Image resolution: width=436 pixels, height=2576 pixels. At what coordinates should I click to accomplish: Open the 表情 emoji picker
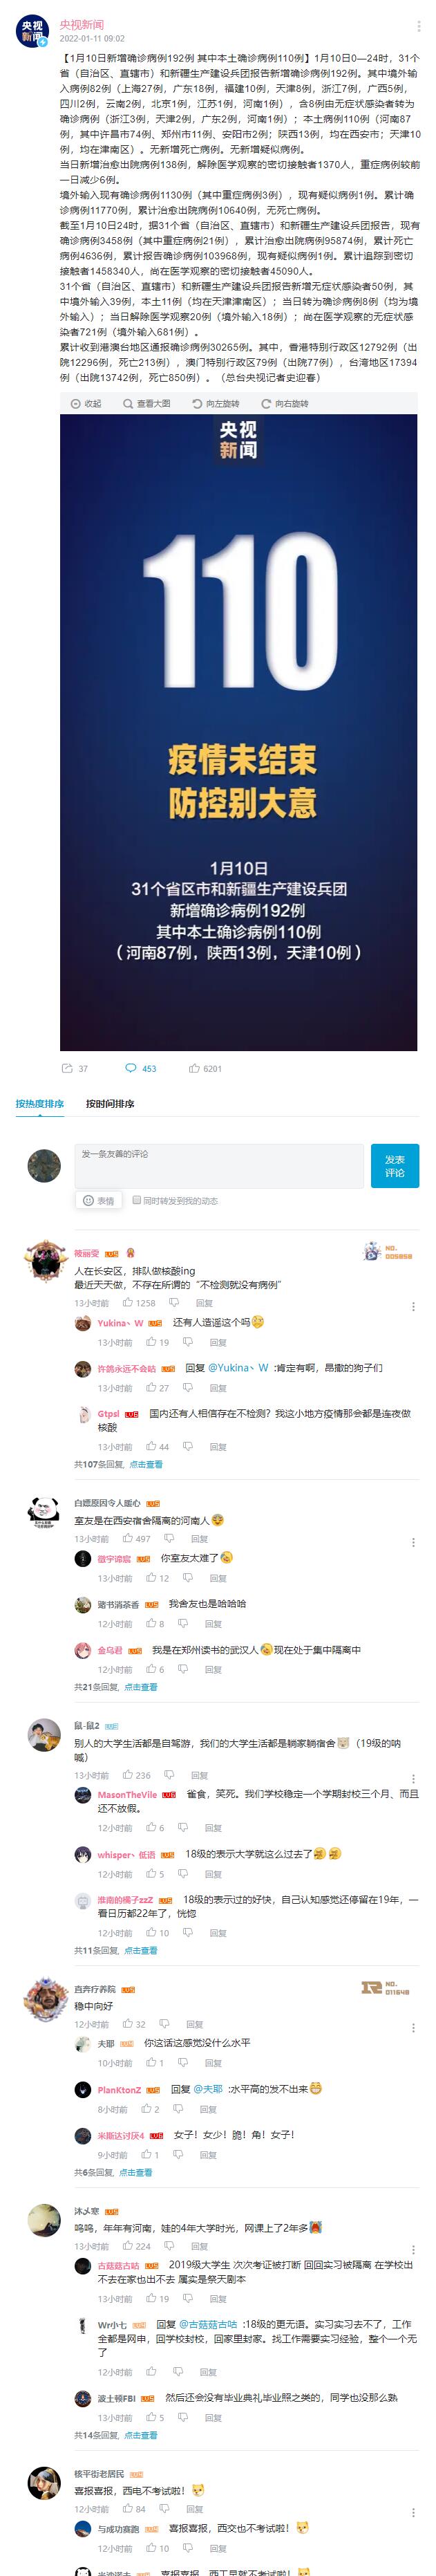(x=98, y=1200)
